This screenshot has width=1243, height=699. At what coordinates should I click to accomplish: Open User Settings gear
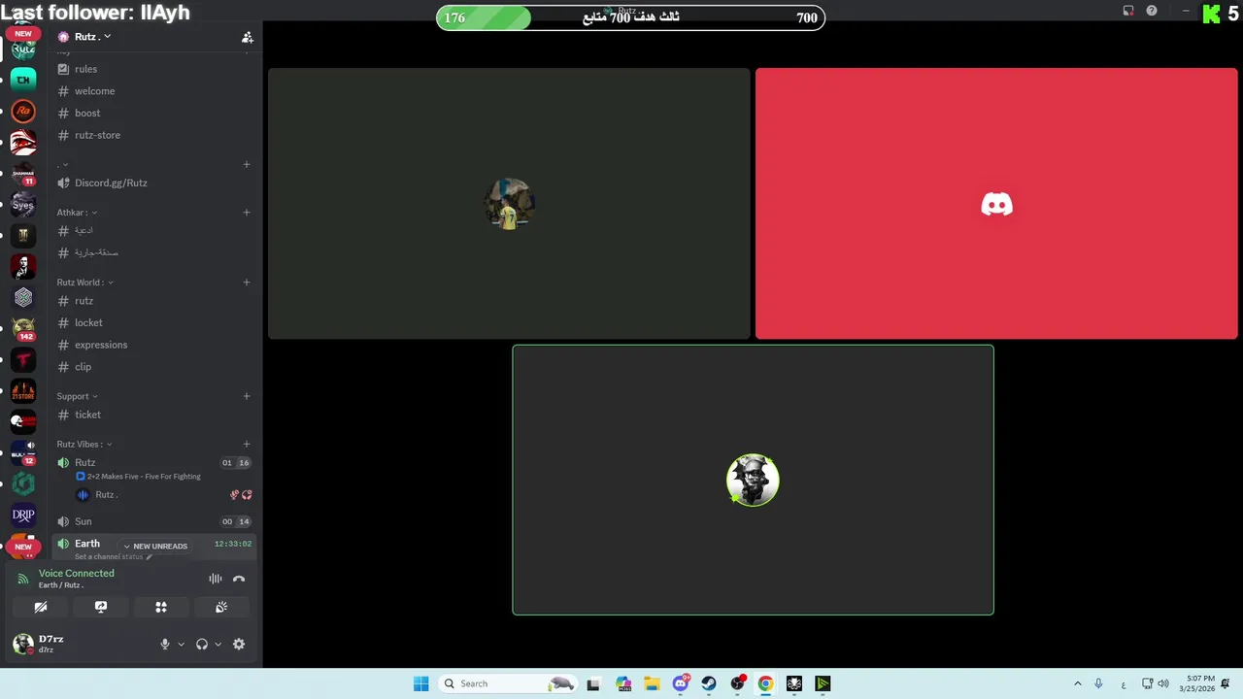(239, 644)
